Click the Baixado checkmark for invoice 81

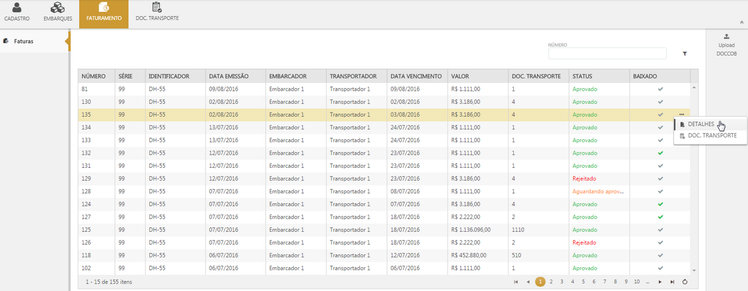(660, 89)
